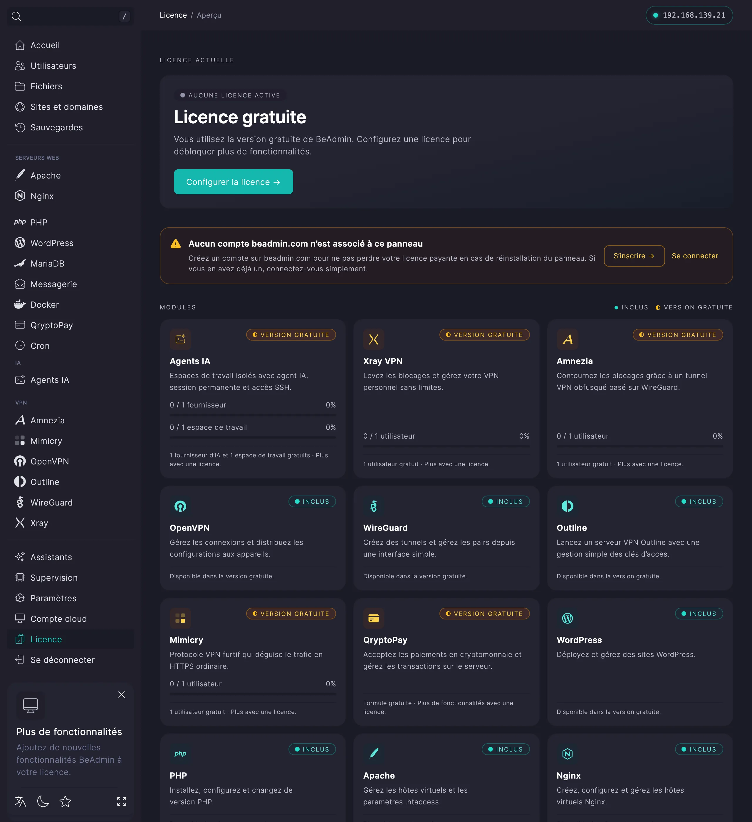Image resolution: width=752 pixels, height=822 pixels.
Task: Click the Sauvegardes clock icon
Action: [20, 127]
